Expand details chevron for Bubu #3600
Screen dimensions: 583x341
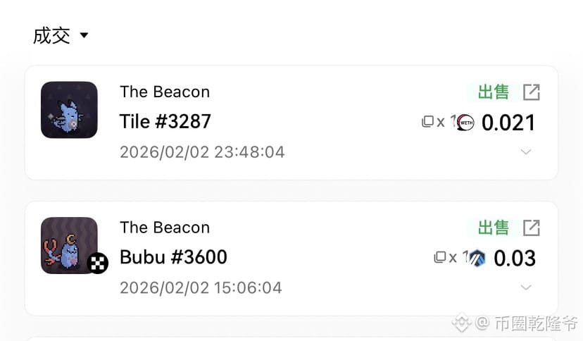coord(525,287)
